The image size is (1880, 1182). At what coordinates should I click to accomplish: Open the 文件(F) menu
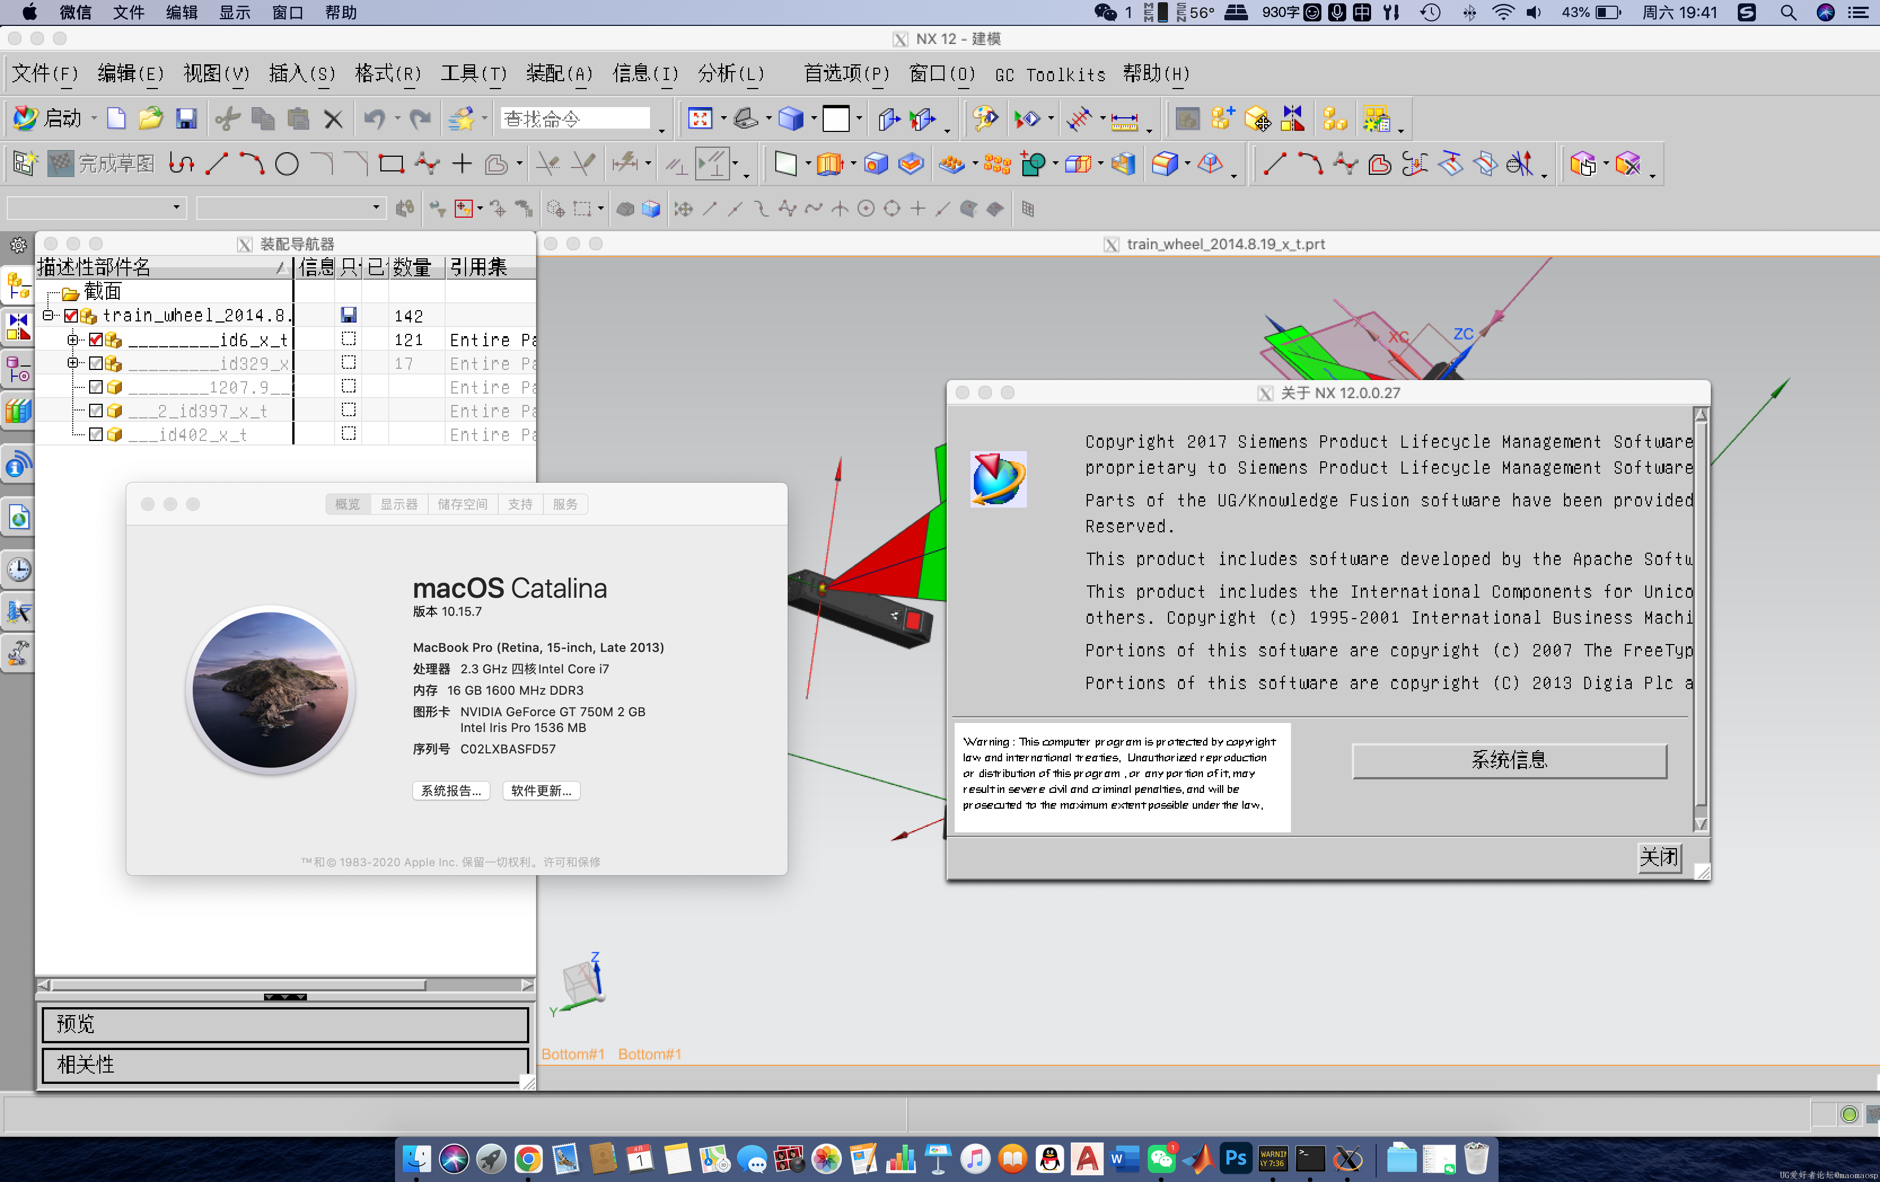(45, 74)
